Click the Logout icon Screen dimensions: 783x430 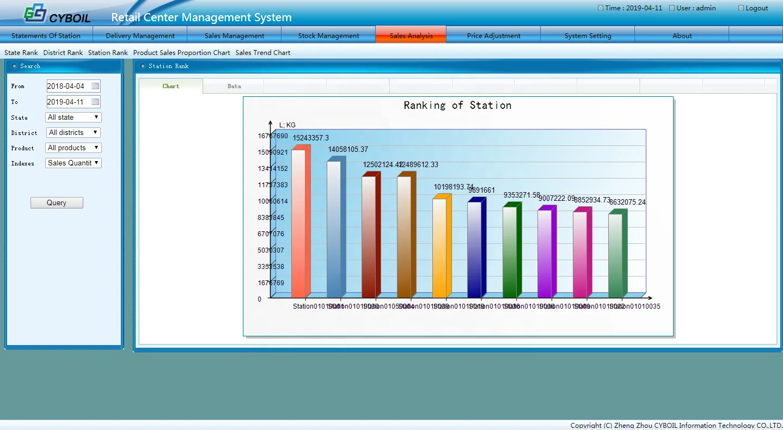[741, 8]
